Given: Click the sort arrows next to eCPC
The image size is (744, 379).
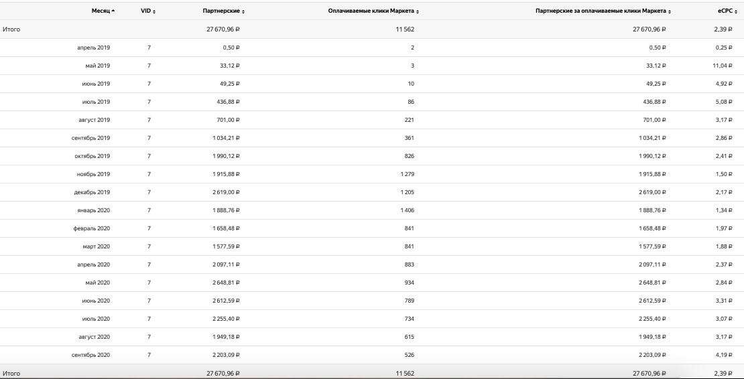Looking at the screenshot, I should pos(736,11).
